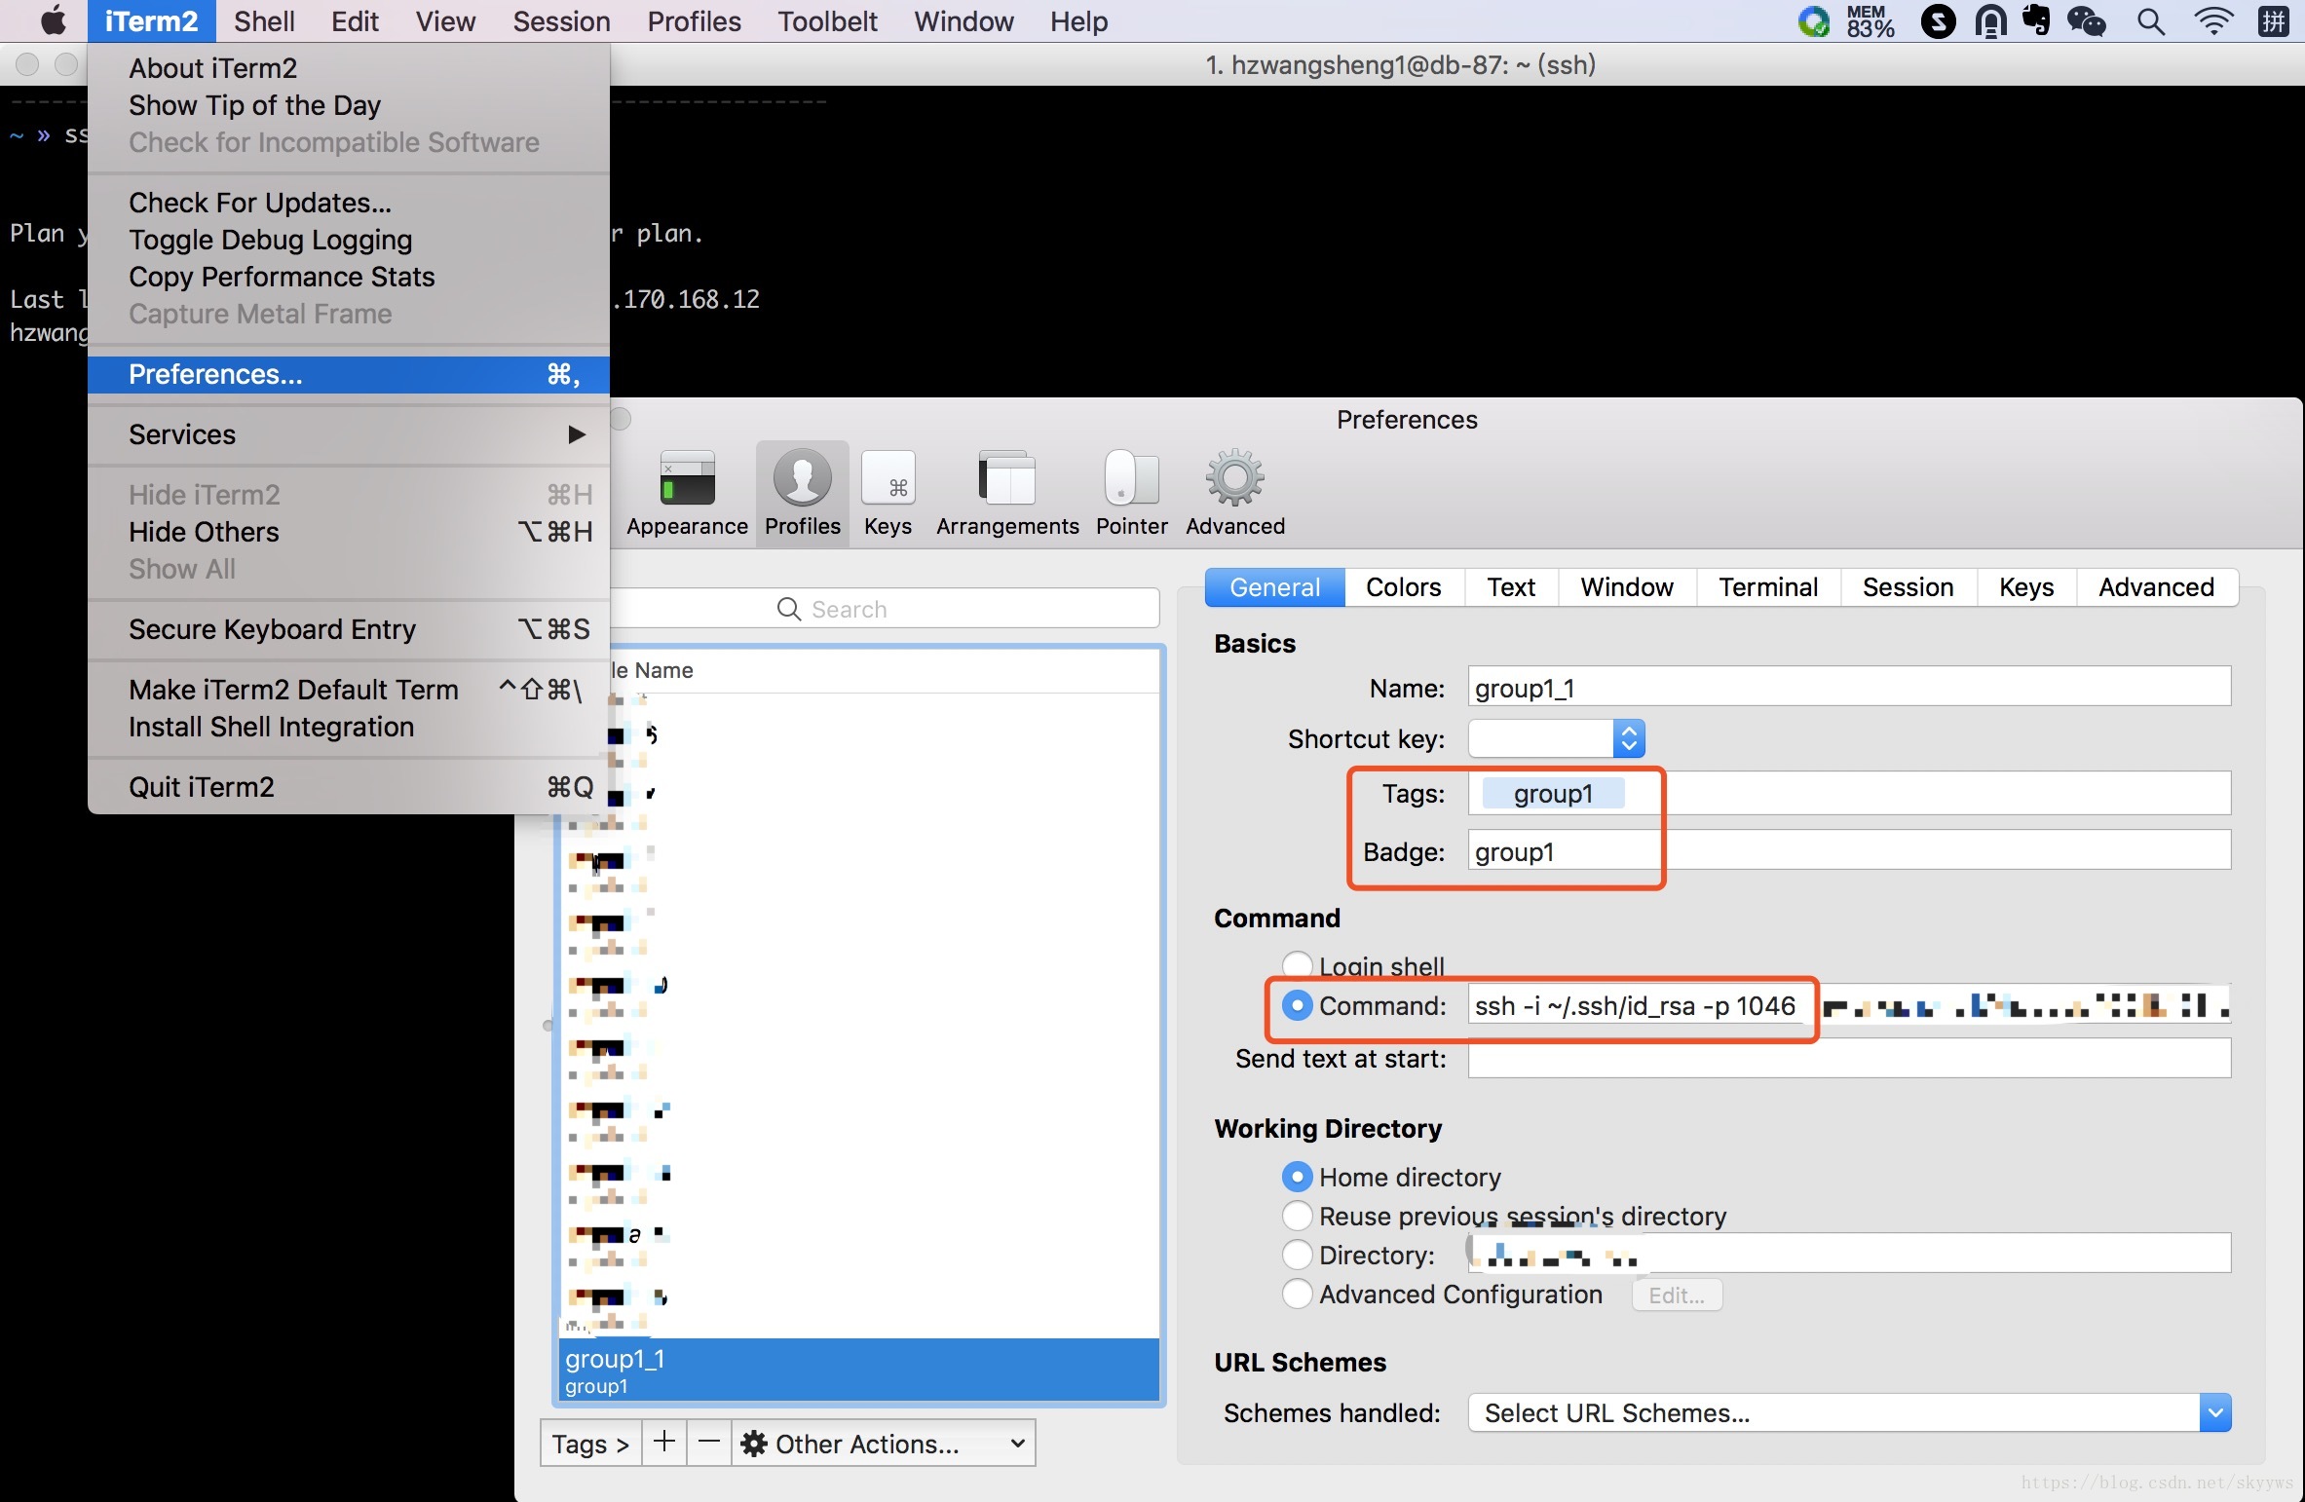Open the Toolbelt menu

(827, 20)
